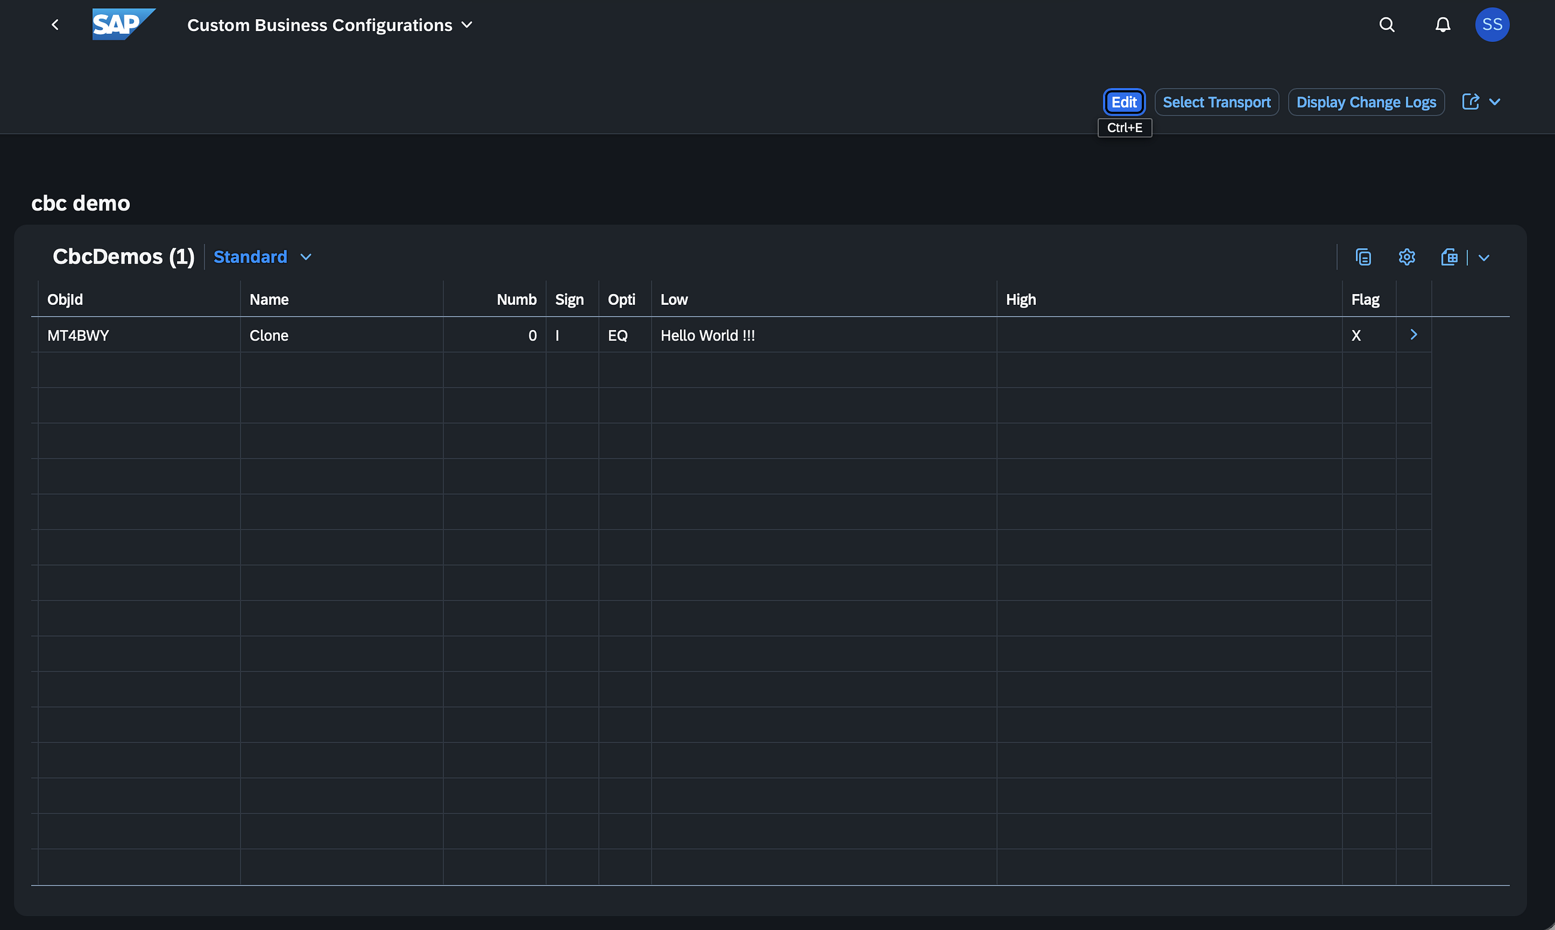Screen dimensions: 1555x930
Task: Click the X flag cell
Action: point(1370,335)
